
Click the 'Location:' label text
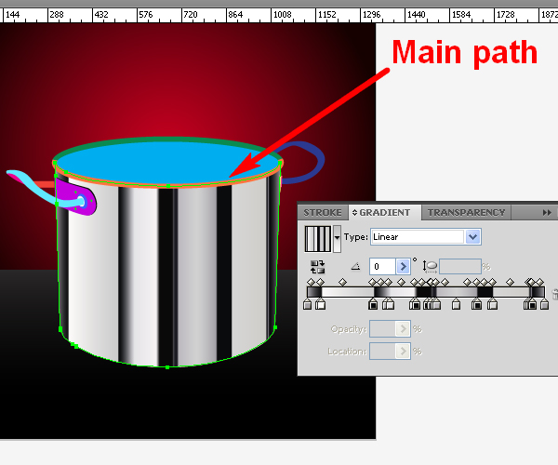347,352
